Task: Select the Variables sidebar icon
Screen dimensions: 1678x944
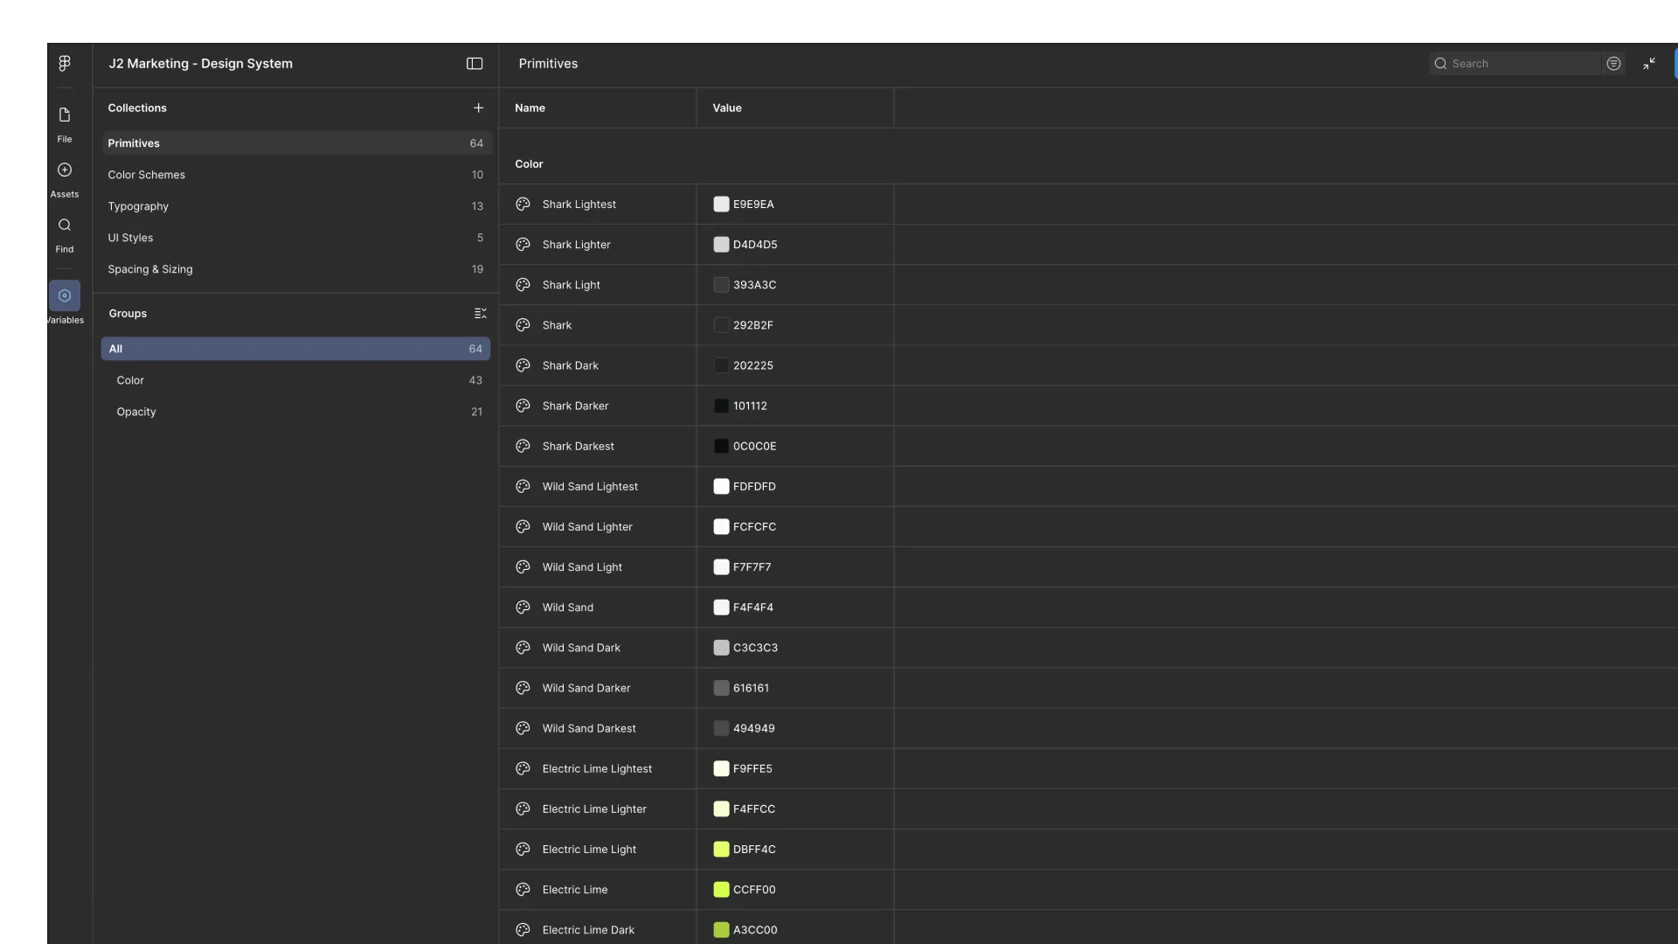Action: pyautogui.click(x=65, y=295)
